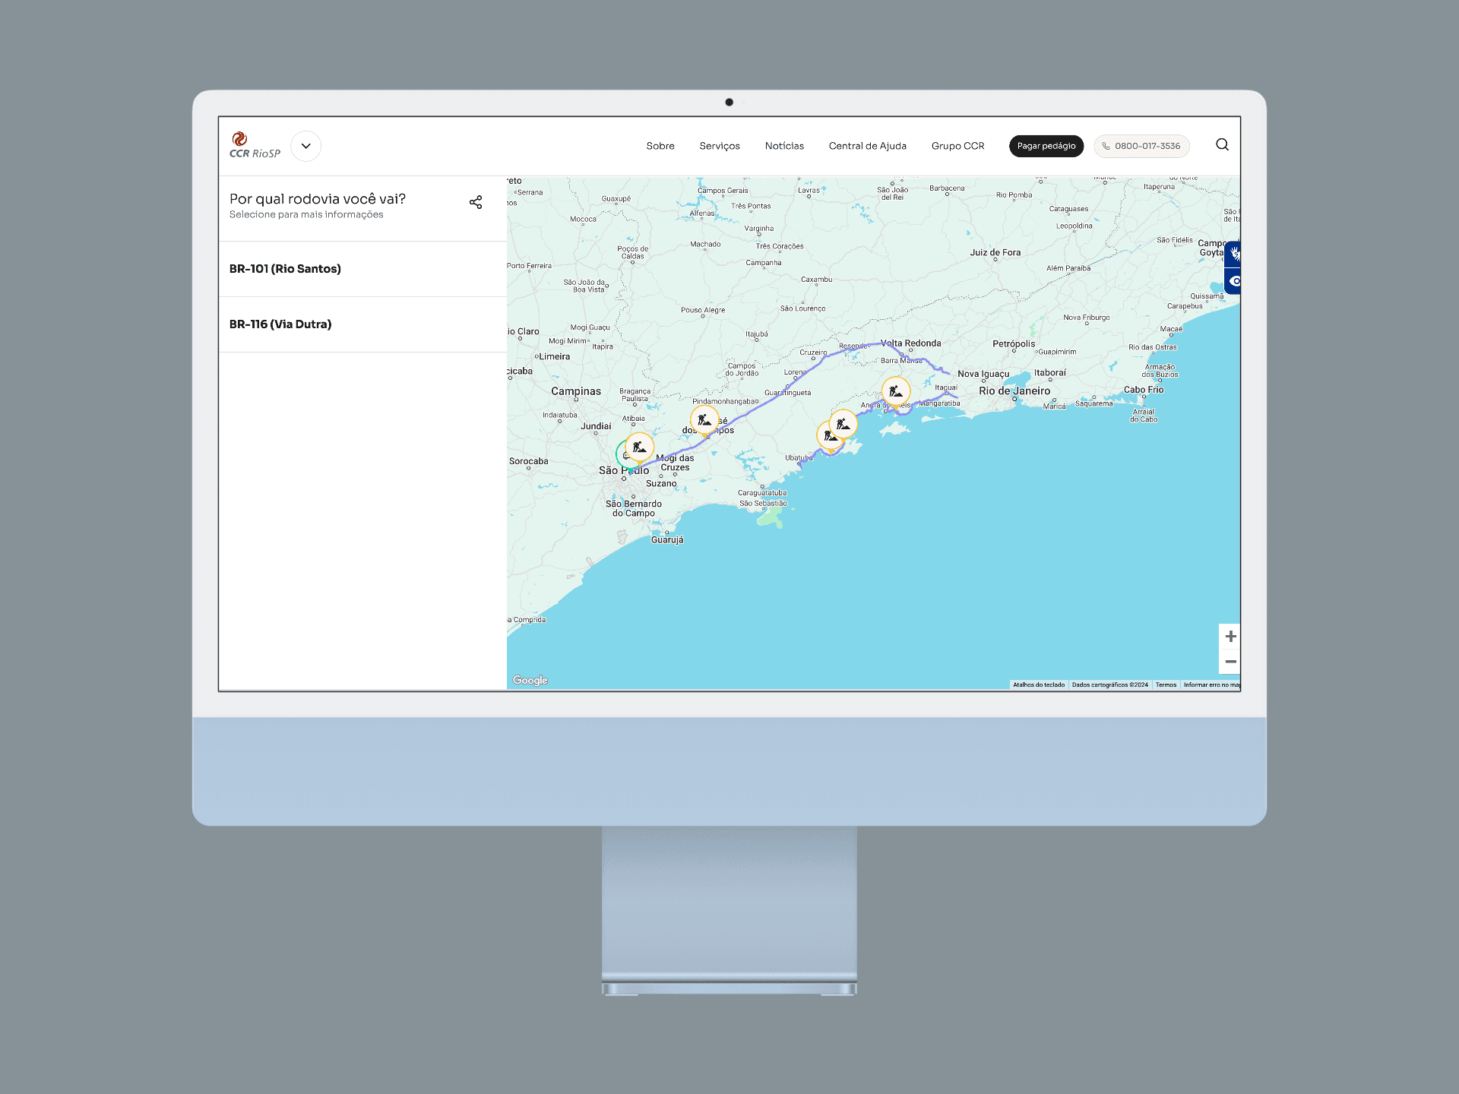
Task: Open the Sobre menu
Action: coord(660,146)
